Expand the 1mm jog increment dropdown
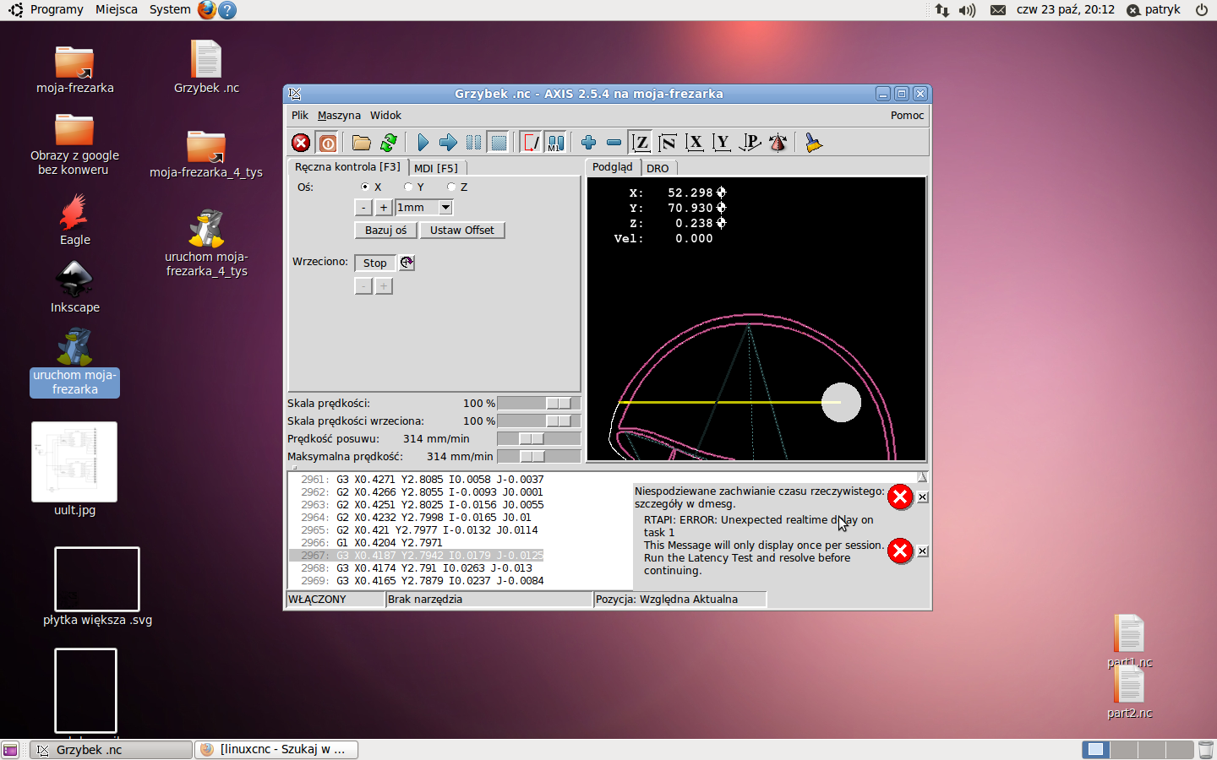The width and height of the screenshot is (1217, 760). (445, 207)
